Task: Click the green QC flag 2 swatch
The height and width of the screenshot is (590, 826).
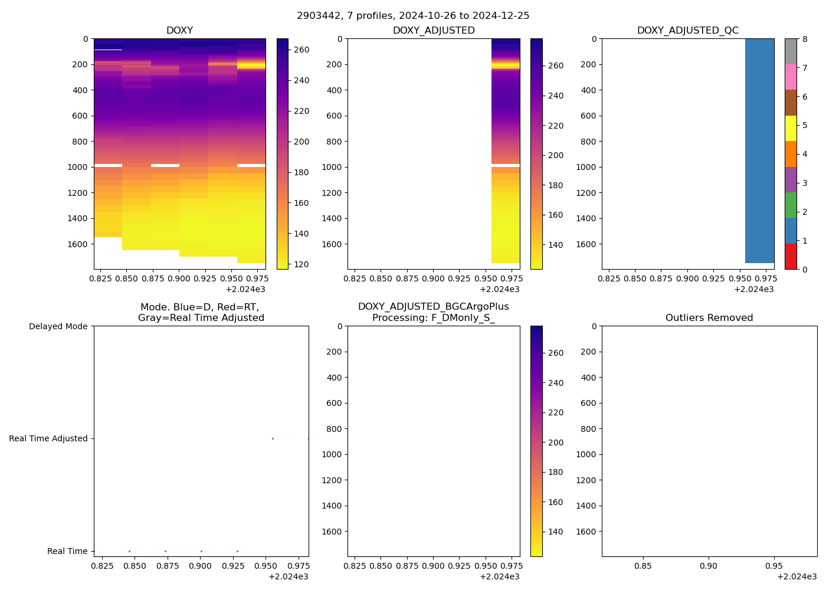Action: [x=791, y=205]
